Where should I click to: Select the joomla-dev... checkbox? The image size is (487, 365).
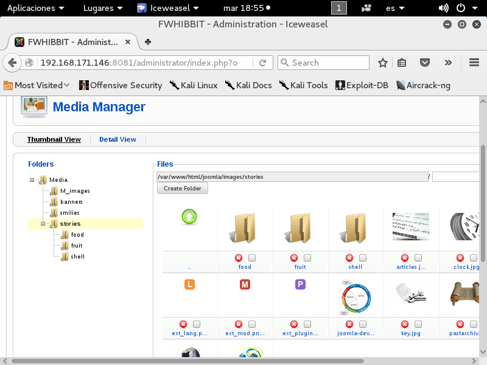(x=363, y=324)
